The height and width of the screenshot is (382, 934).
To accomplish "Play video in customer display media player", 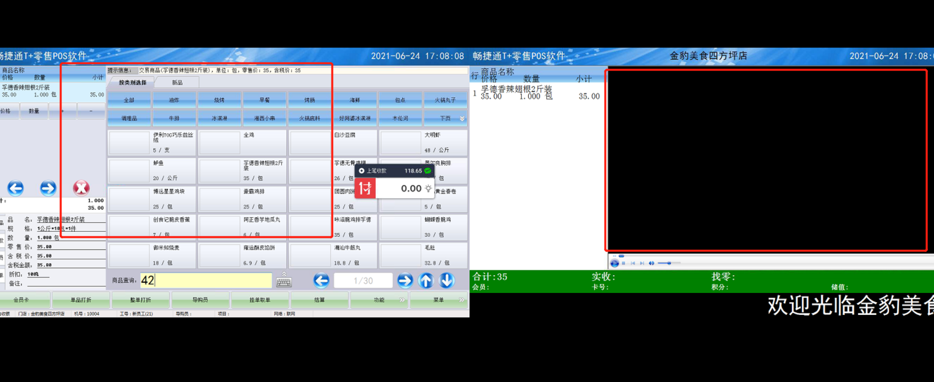I will [615, 263].
